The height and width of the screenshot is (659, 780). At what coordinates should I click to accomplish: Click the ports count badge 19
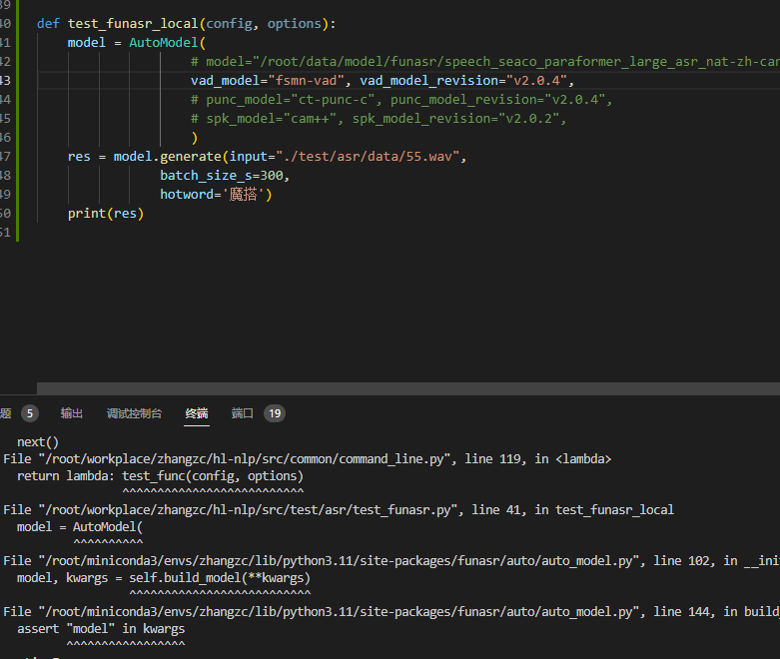tap(275, 413)
